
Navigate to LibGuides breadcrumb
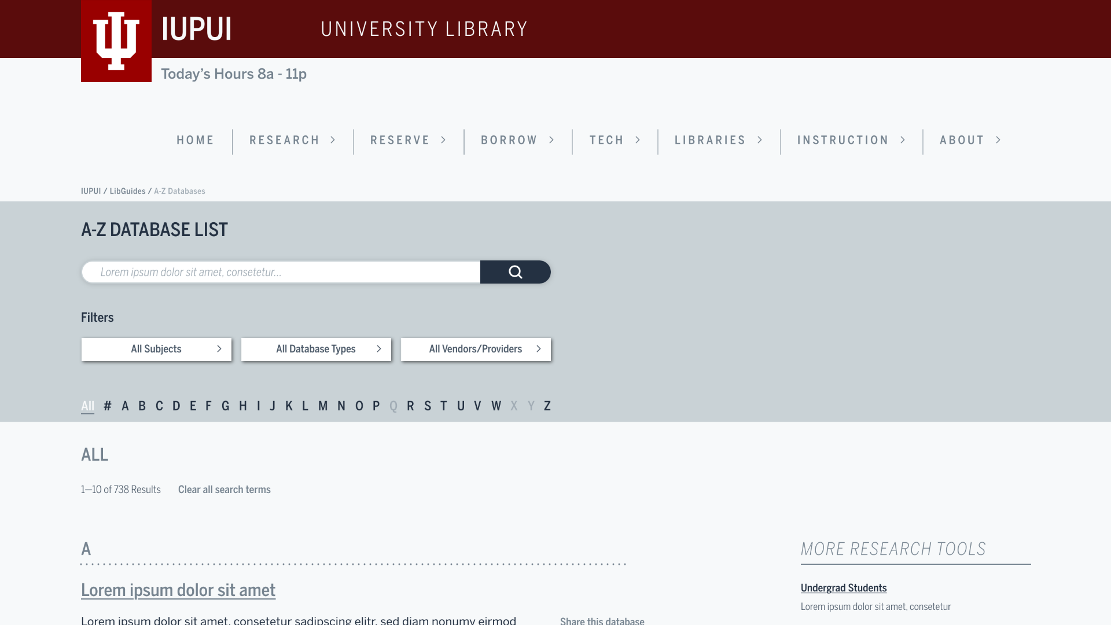(x=127, y=191)
